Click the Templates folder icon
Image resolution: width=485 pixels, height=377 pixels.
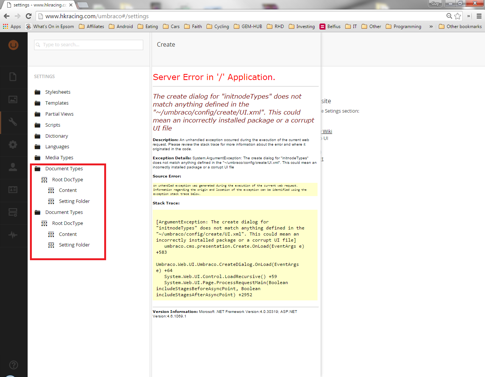pos(38,103)
